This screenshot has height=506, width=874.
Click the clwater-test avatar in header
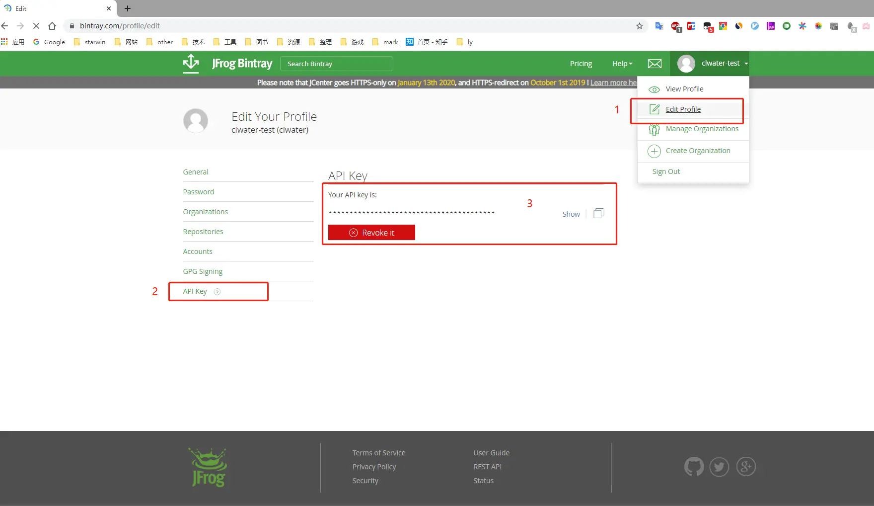coord(686,64)
